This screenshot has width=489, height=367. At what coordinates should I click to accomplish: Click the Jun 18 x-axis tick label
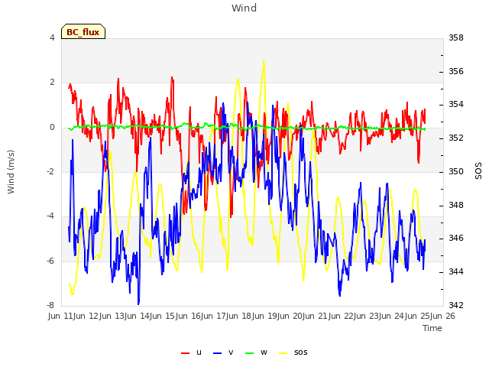(x=241, y=316)
